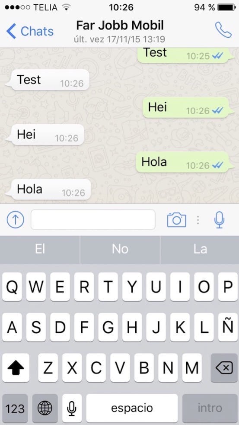This screenshot has width=239, height=425.
Task: Tap the sent "Hei" message bubble
Action: (188, 107)
